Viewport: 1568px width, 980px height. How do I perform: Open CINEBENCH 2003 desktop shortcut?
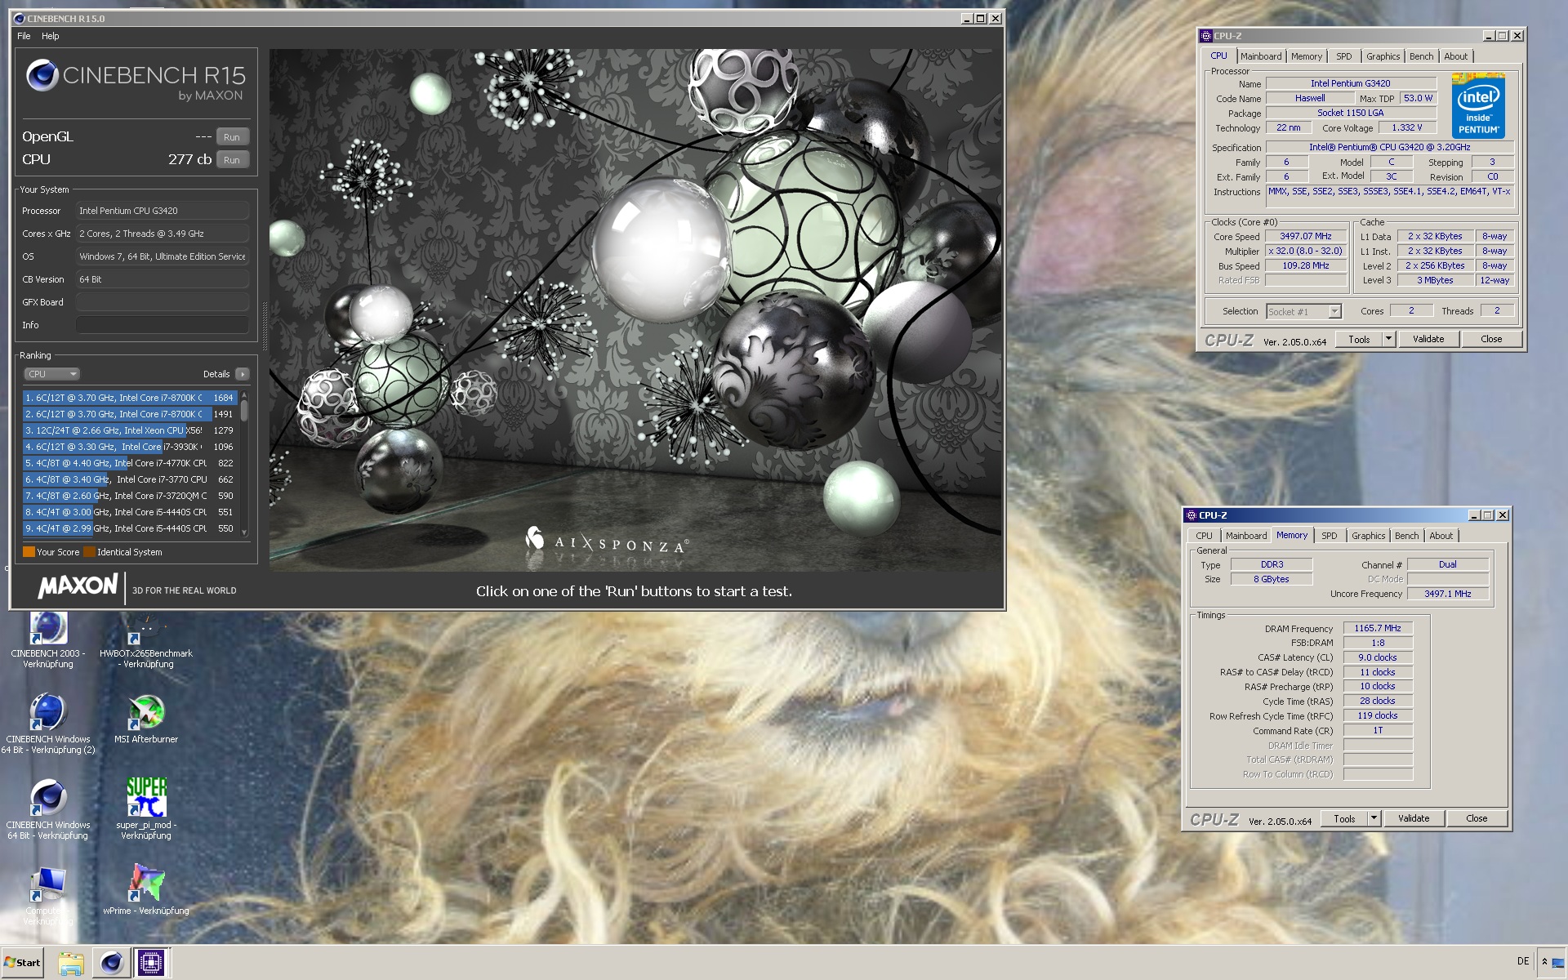pos(48,641)
